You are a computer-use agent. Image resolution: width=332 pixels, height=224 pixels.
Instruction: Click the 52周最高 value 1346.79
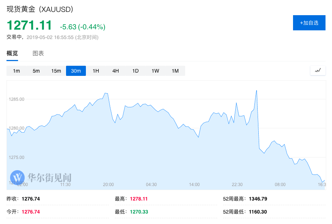coord(258,199)
